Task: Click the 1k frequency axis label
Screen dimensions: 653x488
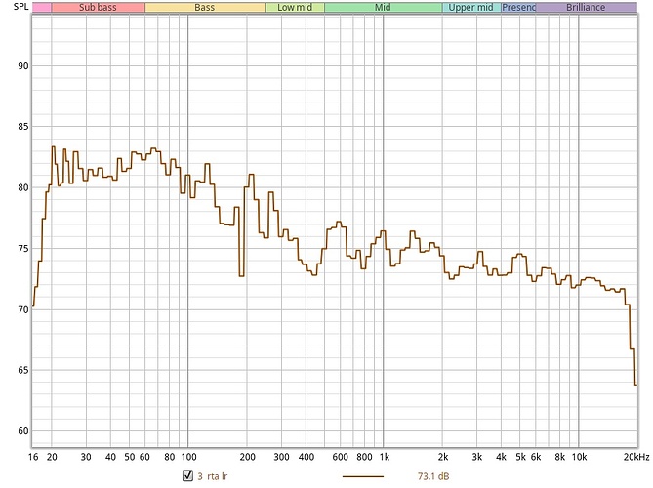Action: pos(384,457)
